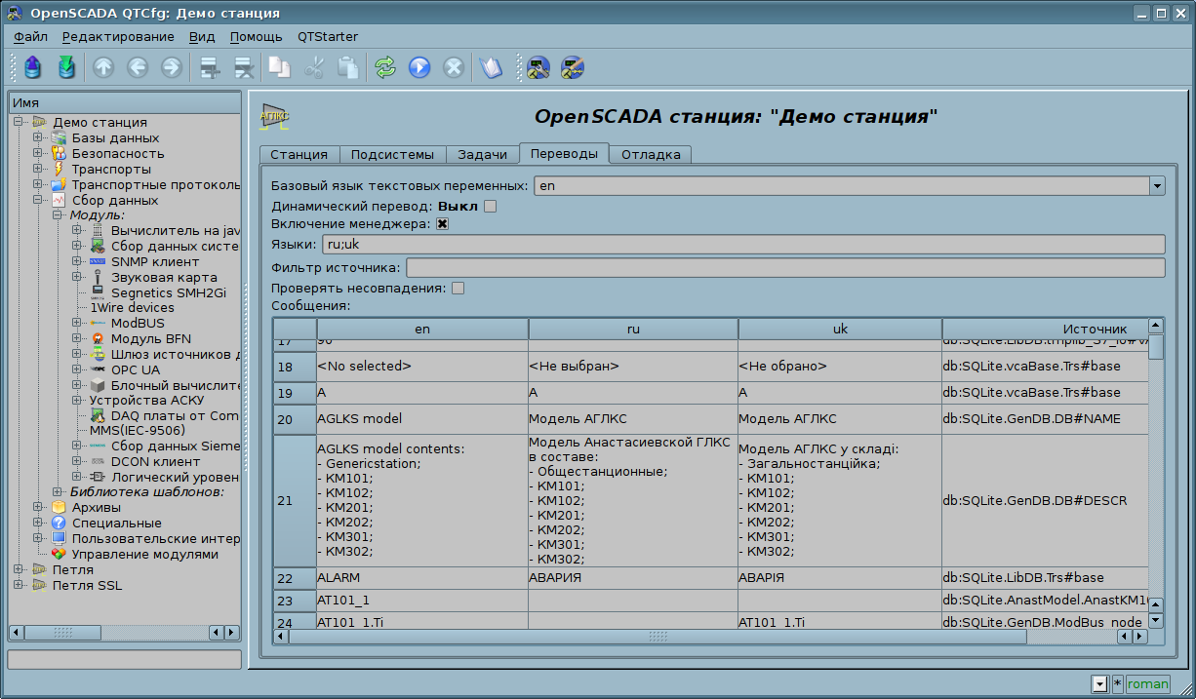1196x699 pixels.
Task: Click the Специальные question mark icon
Action: tap(59, 523)
